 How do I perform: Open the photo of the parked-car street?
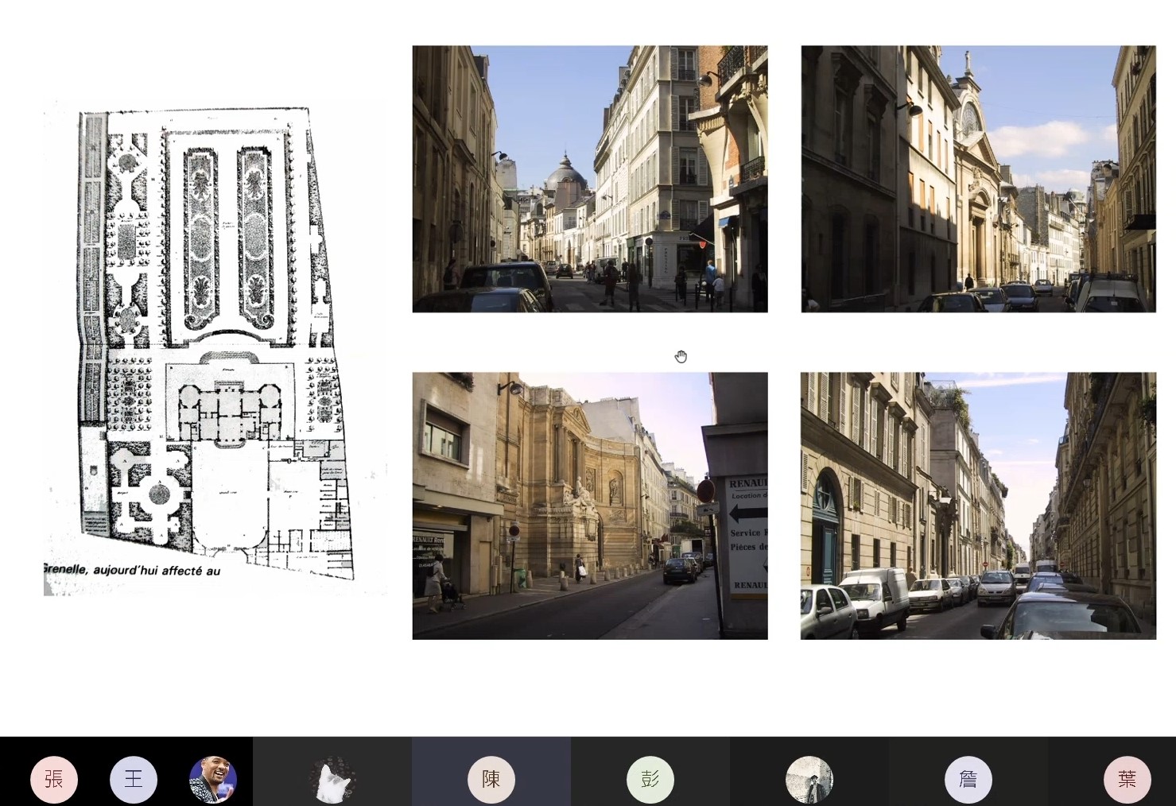[978, 506]
